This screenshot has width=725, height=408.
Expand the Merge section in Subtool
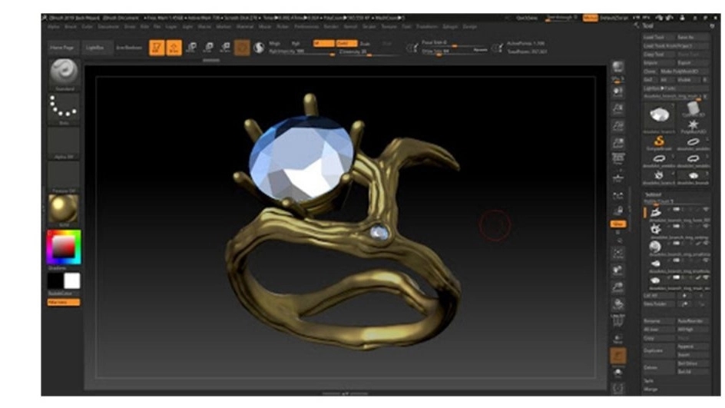tap(651, 390)
